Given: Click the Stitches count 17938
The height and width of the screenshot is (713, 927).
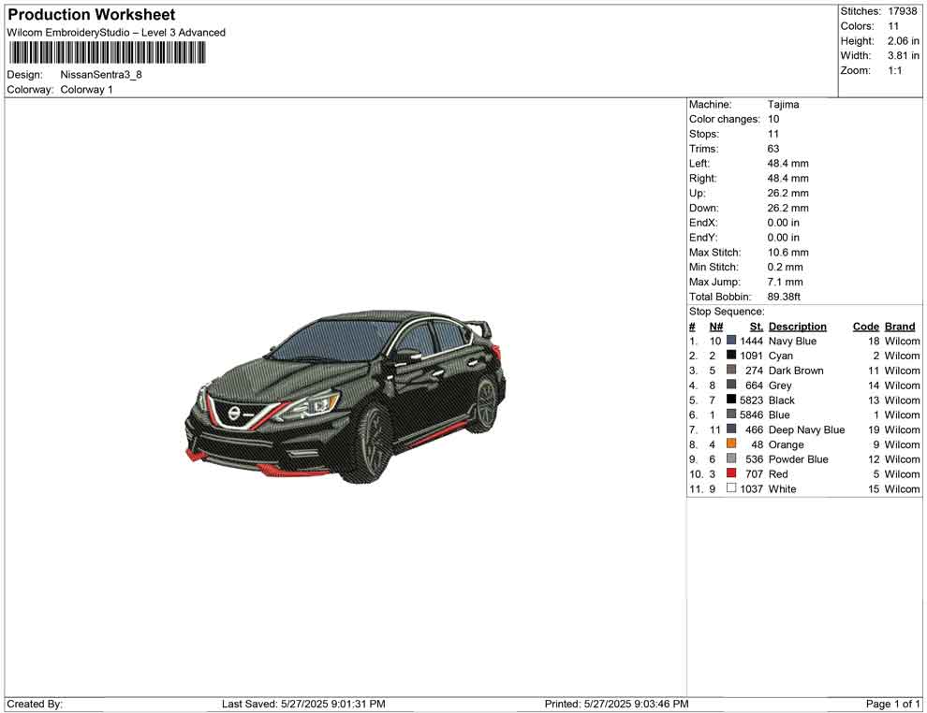Looking at the screenshot, I should (902, 11).
